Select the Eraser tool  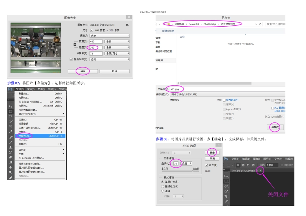pos(11,157)
